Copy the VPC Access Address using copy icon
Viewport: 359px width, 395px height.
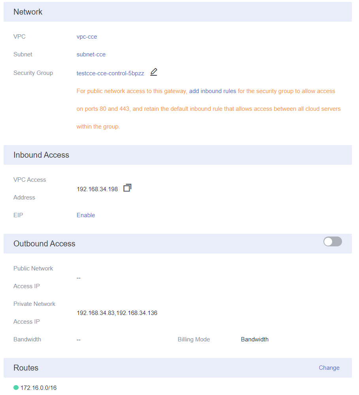click(127, 188)
